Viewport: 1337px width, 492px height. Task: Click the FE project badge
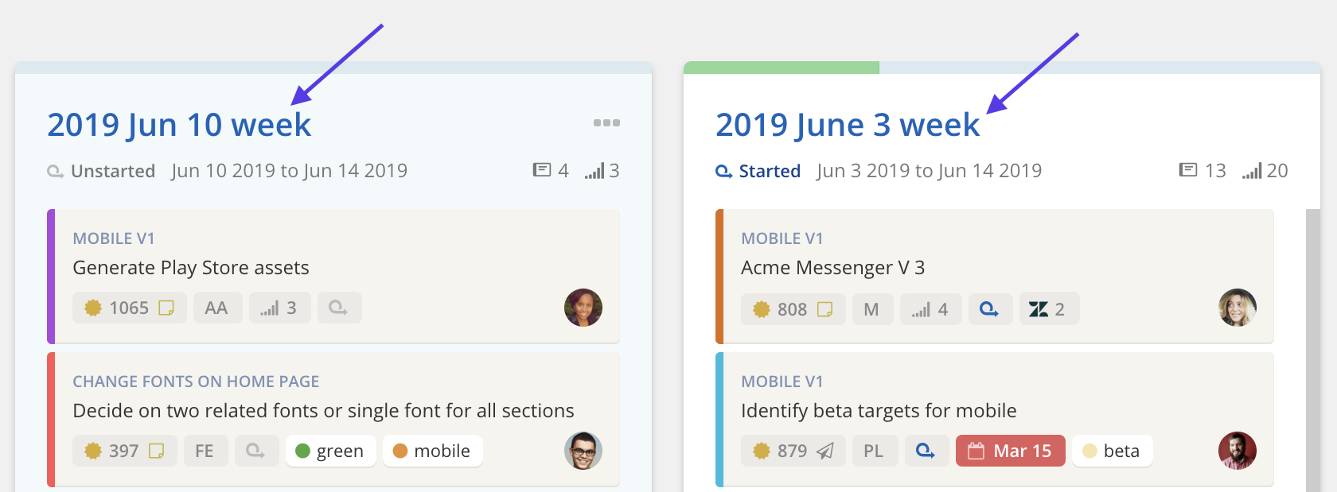pos(205,451)
